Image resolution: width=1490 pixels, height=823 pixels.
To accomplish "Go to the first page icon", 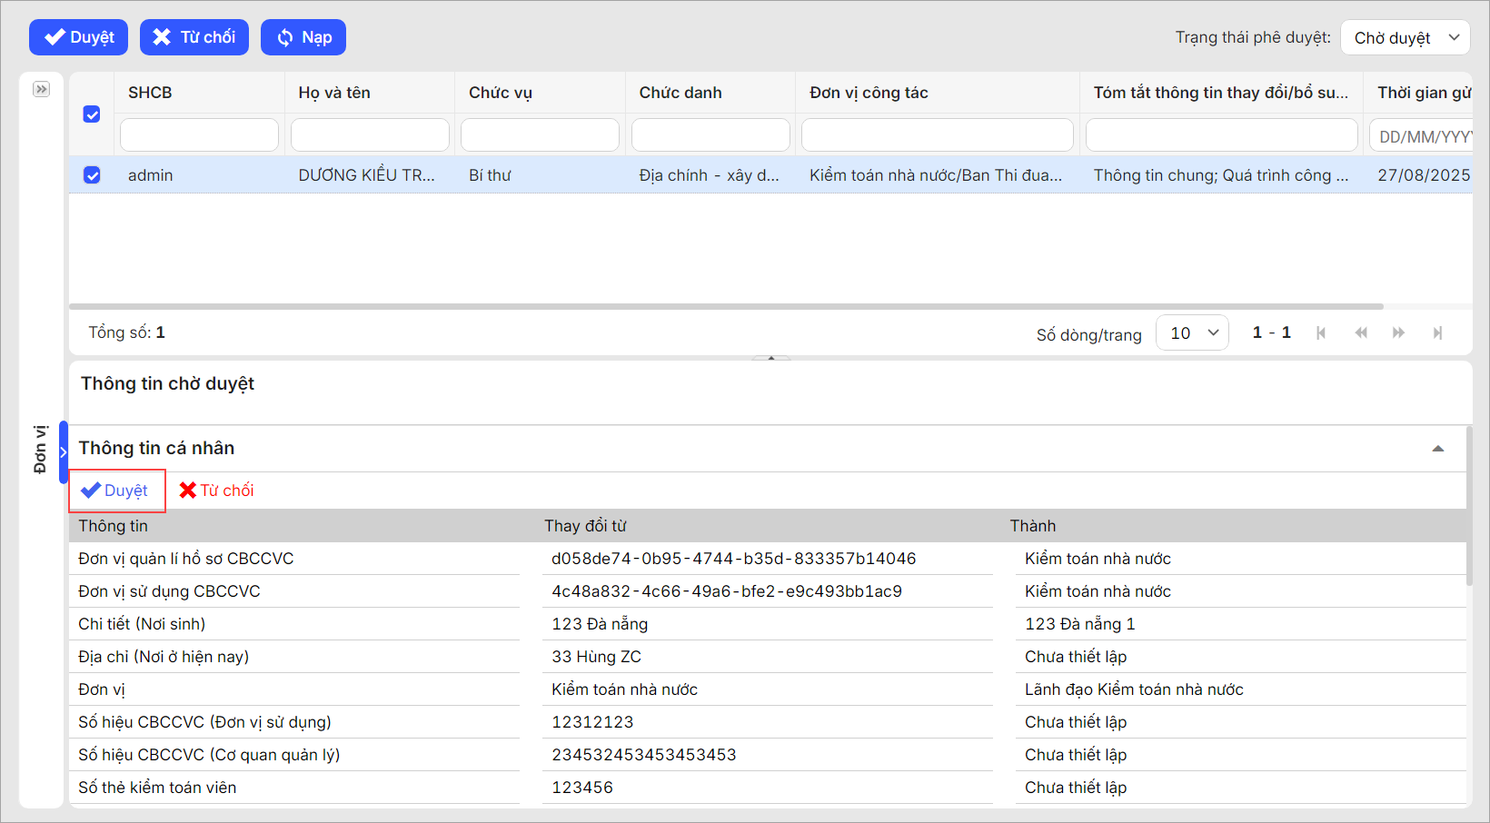I will click(x=1321, y=333).
